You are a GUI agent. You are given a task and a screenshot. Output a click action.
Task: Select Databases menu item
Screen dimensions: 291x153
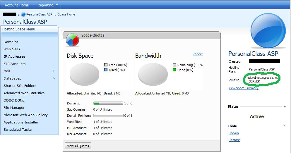coord(12,78)
